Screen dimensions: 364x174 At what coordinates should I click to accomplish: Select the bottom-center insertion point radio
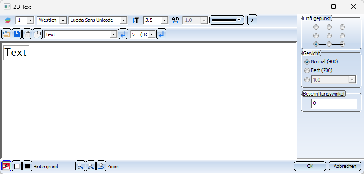[329, 44]
